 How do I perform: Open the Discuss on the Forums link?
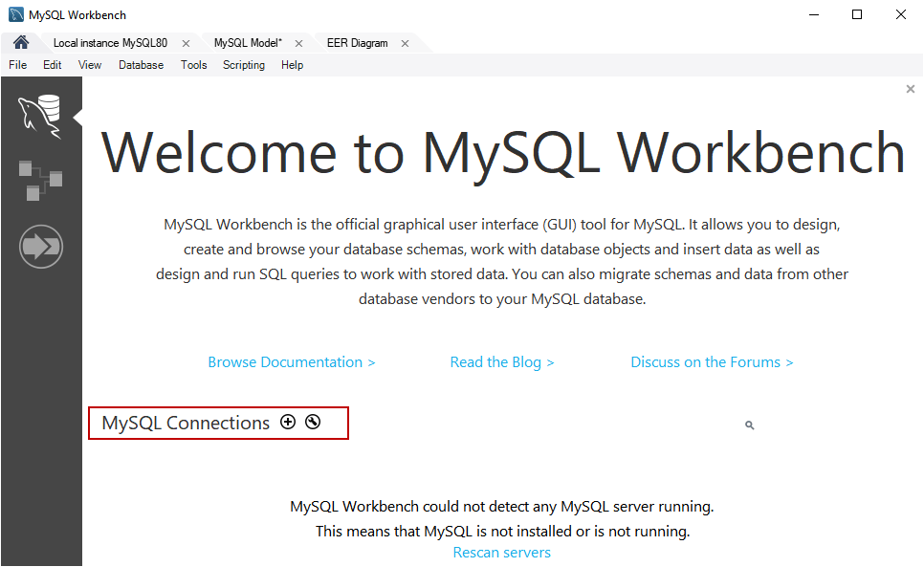pyautogui.click(x=712, y=361)
